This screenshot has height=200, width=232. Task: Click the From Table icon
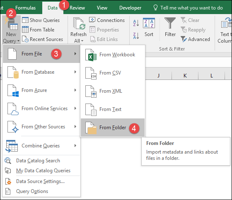point(25,29)
